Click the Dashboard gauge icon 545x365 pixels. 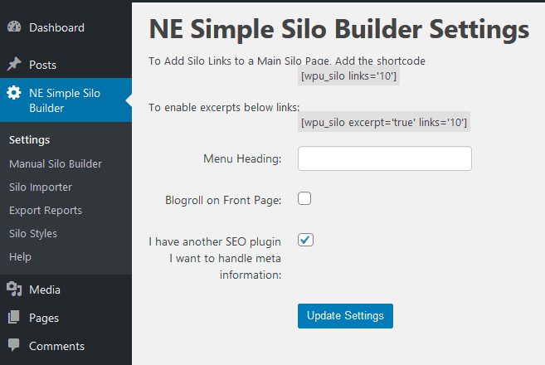pos(14,27)
